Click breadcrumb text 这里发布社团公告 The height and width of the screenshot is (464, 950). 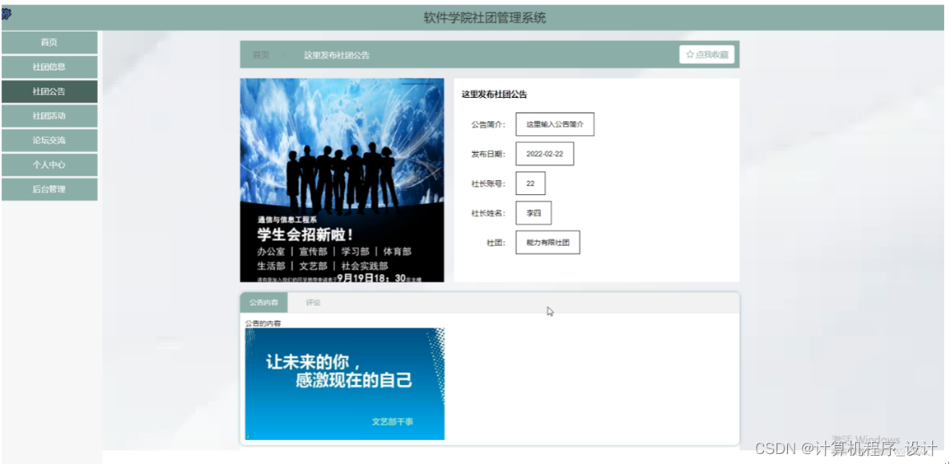(337, 55)
